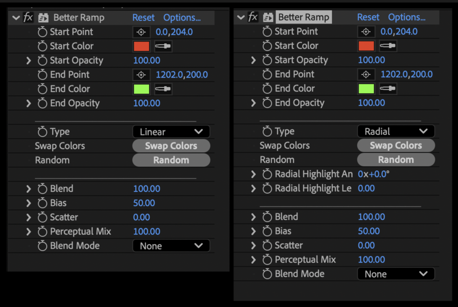Image resolution: width=458 pixels, height=307 pixels.
Task: Click Start Point crosshair button in left panel
Action: click(x=141, y=32)
